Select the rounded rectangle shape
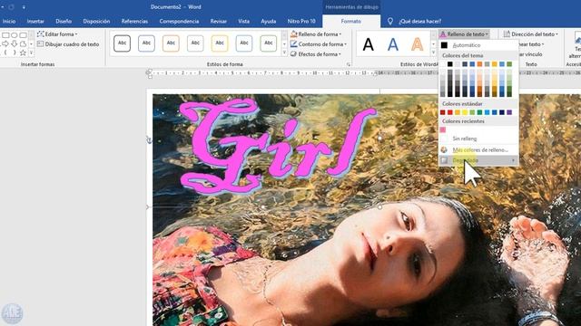 23,35
